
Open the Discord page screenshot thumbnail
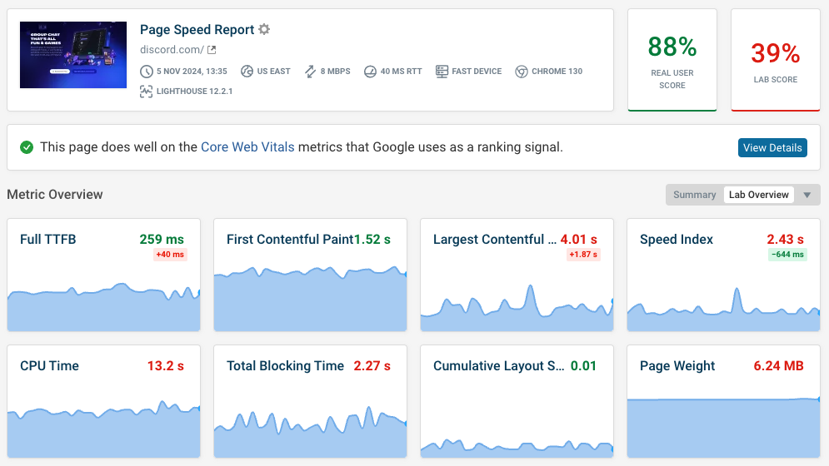pyautogui.click(x=73, y=55)
